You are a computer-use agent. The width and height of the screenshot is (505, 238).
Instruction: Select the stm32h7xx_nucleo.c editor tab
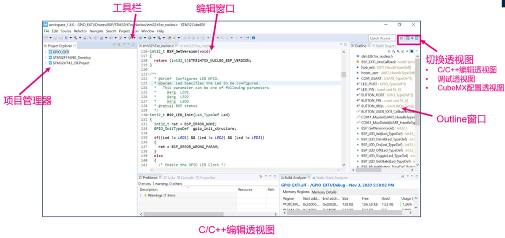pyautogui.click(x=158, y=46)
